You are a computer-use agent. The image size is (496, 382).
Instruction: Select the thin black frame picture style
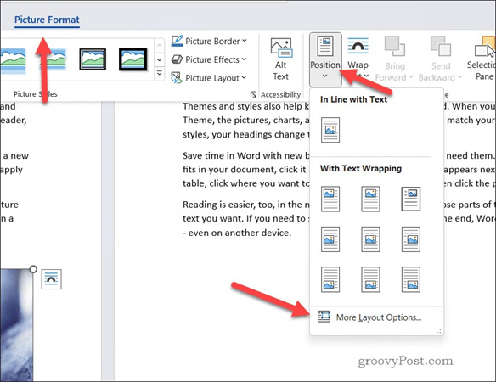[x=93, y=59]
